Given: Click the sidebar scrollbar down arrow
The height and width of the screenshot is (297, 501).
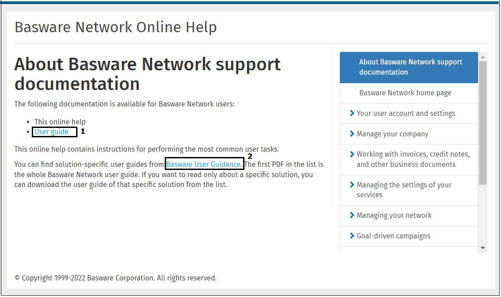Looking at the screenshot, I should pyautogui.click(x=483, y=248).
